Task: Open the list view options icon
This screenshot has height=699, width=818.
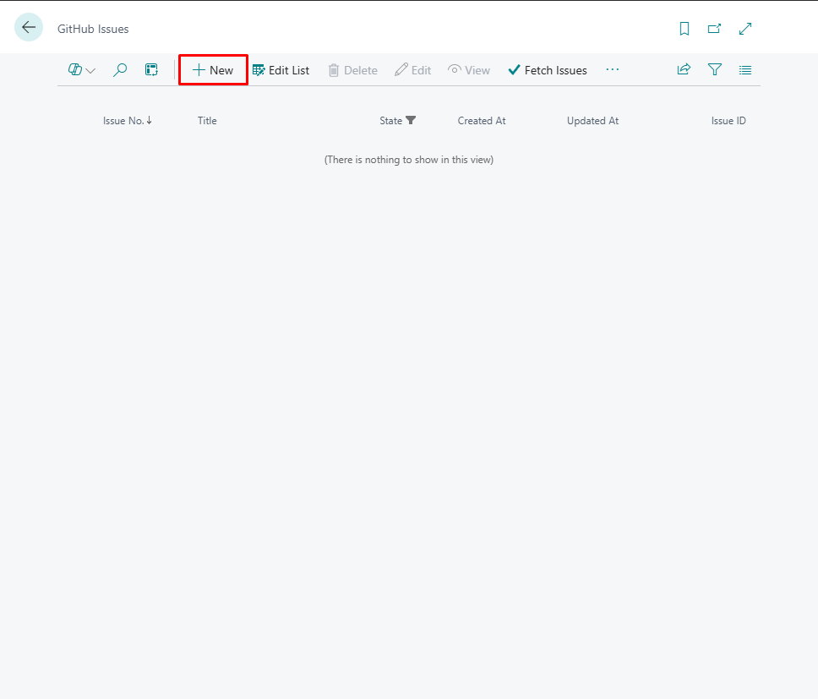Action: point(744,70)
